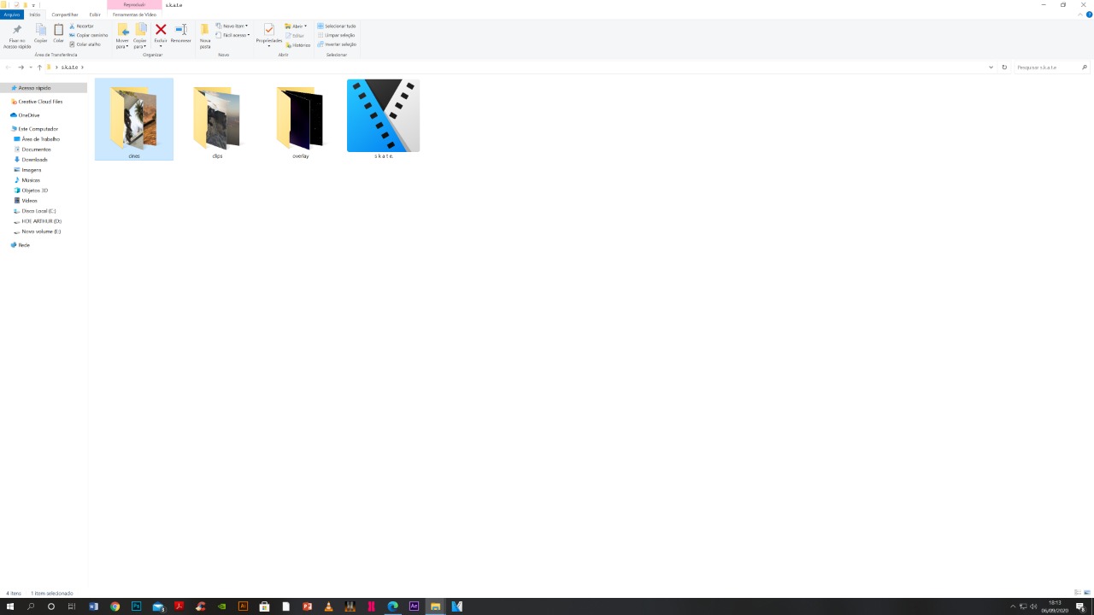Open recent locations dropdown arrow
1094x615 pixels.
pos(31,67)
